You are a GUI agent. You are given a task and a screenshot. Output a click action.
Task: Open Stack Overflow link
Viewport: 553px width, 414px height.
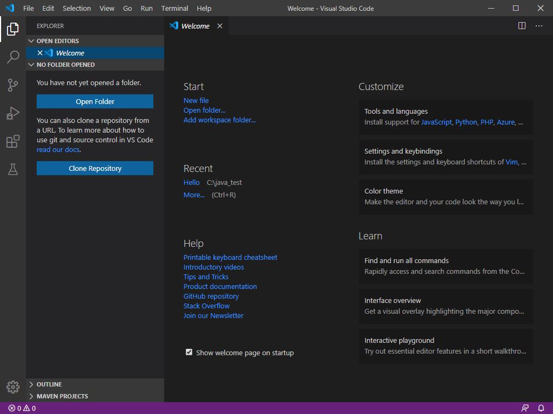pyautogui.click(x=206, y=306)
